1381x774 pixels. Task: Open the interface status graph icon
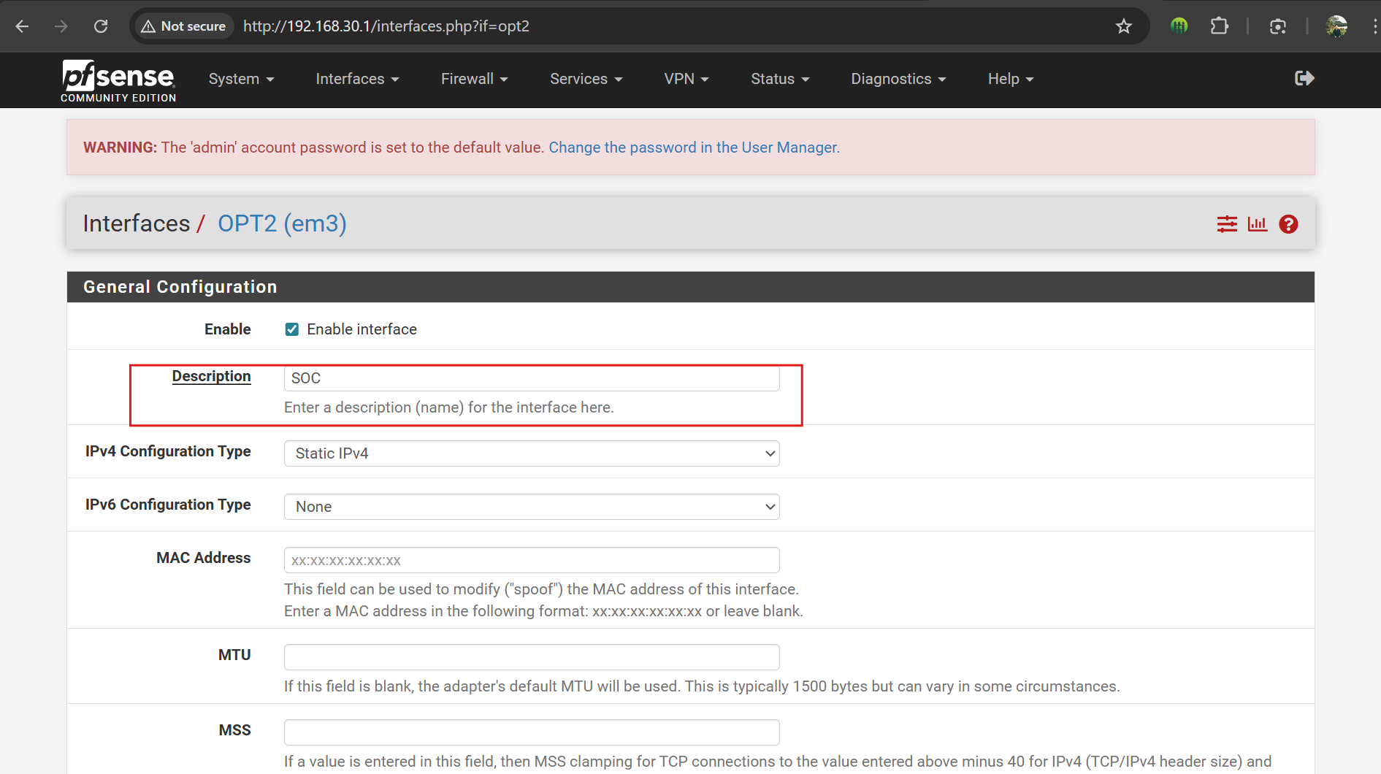[1257, 224]
